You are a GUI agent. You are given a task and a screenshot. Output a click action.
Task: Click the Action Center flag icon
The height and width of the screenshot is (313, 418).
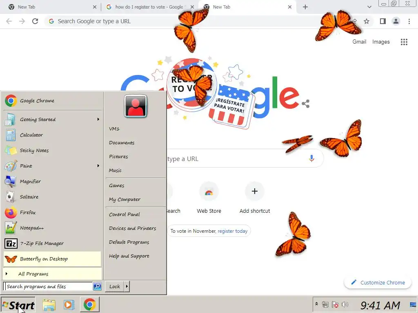click(335, 304)
